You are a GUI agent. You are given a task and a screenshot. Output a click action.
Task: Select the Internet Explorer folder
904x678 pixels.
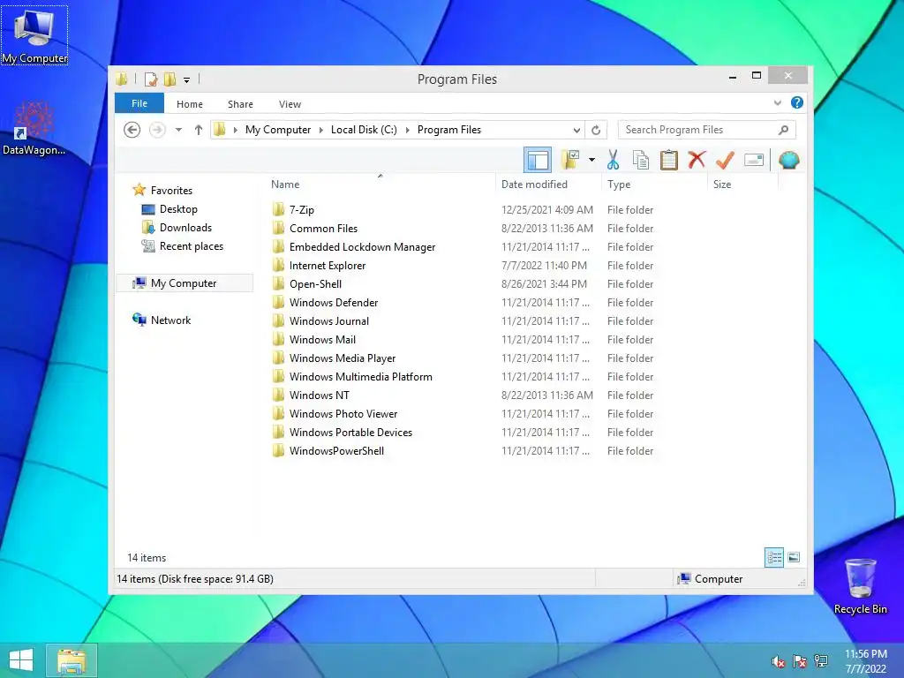[x=328, y=265]
